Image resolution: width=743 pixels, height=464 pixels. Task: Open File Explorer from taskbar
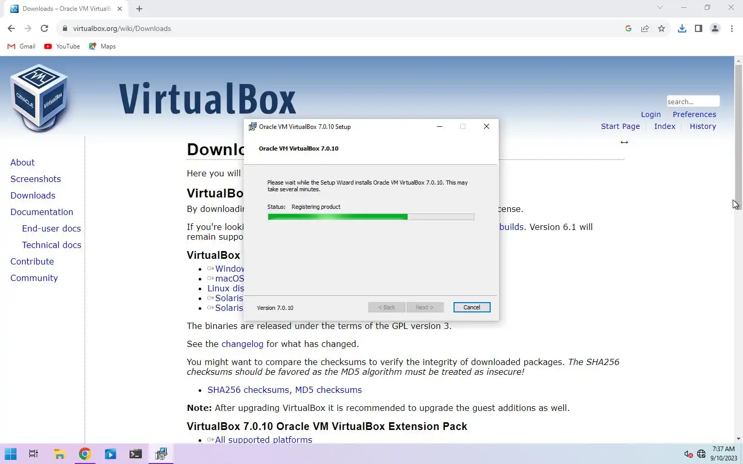60,454
